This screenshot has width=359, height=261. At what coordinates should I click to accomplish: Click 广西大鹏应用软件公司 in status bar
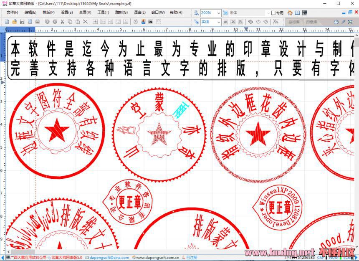pos(28,258)
